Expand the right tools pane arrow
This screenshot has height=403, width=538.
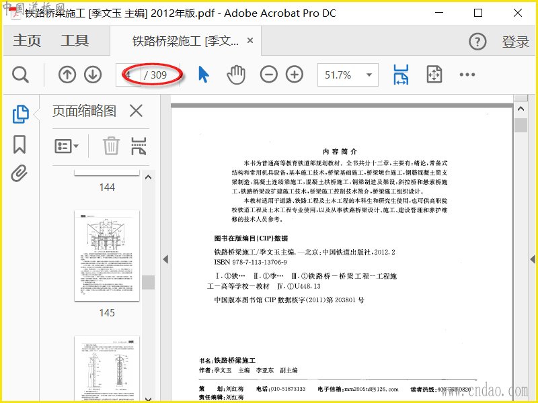tap(533, 259)
